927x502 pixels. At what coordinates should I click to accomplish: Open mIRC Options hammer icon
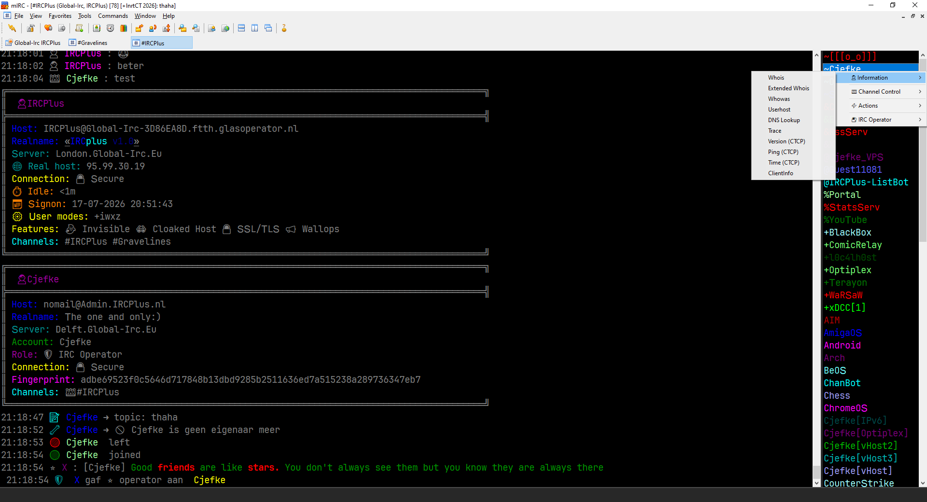(31, 28)
